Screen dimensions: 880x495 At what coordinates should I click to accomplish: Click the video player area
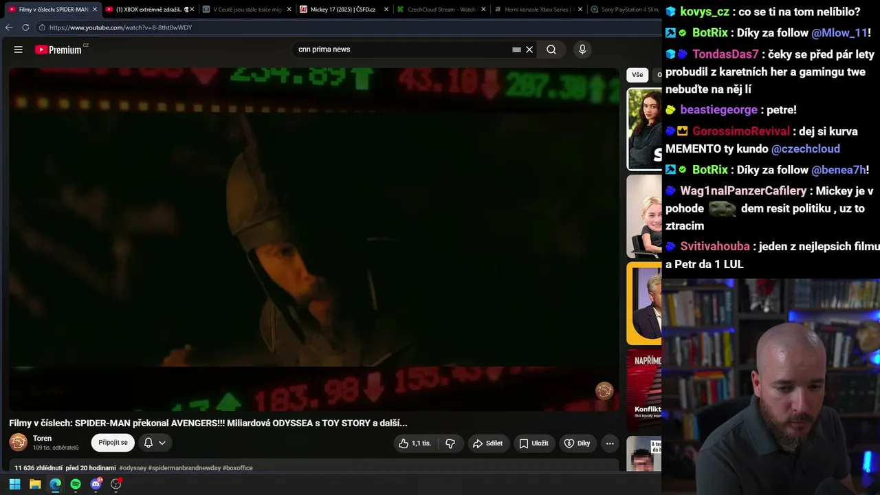[x=314, y=239]
